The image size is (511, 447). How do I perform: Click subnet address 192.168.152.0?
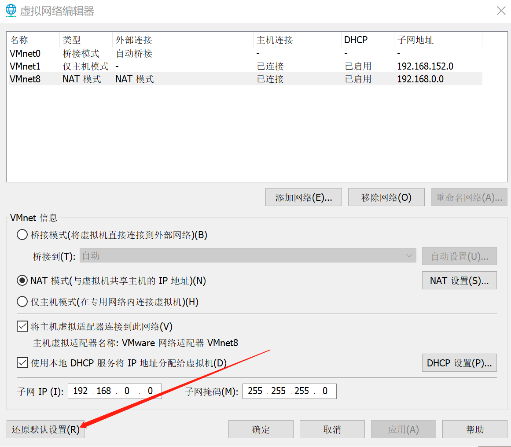tap(425, 66)
